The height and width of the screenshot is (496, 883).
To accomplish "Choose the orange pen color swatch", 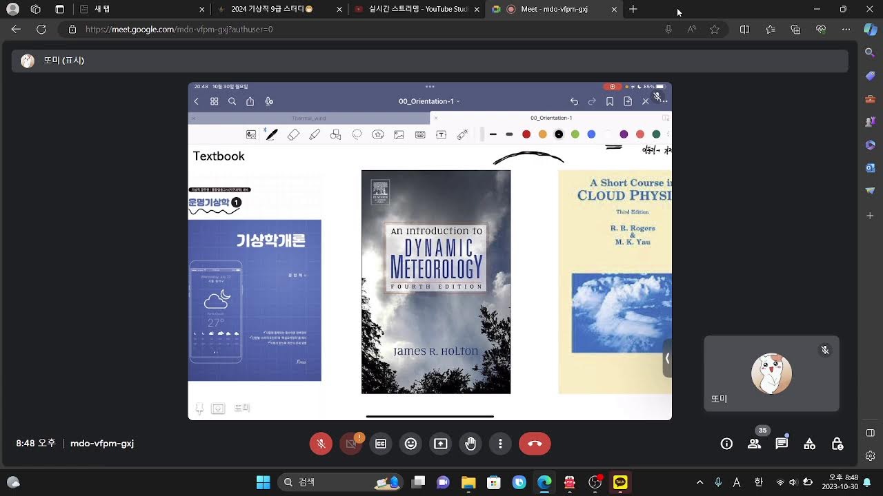I will pos(543,134).
